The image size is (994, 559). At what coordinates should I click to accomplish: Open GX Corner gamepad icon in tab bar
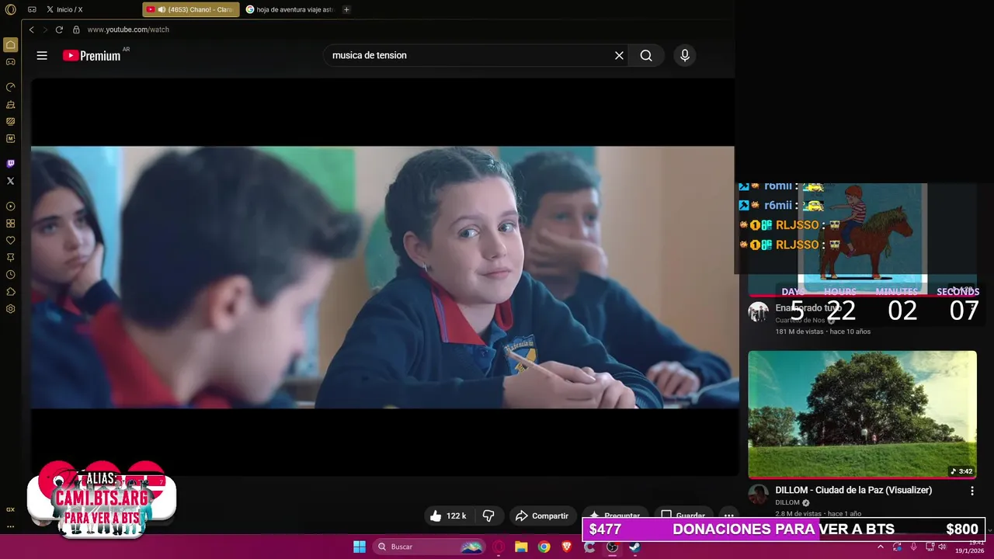pos(32,9)
